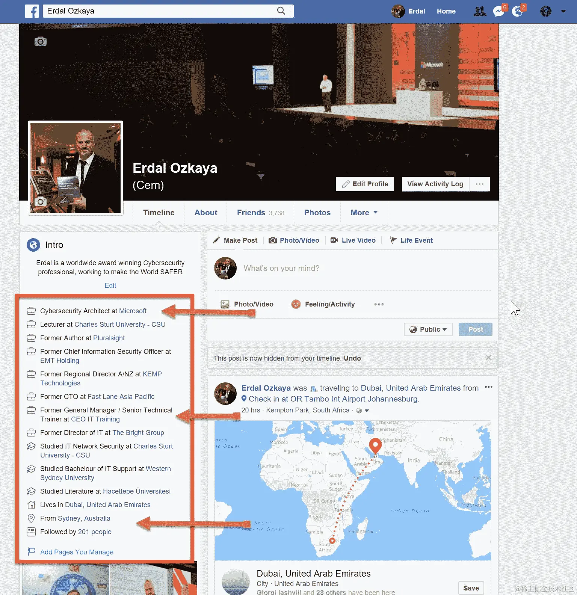Open the Photos tab

(x=317, y=213)
